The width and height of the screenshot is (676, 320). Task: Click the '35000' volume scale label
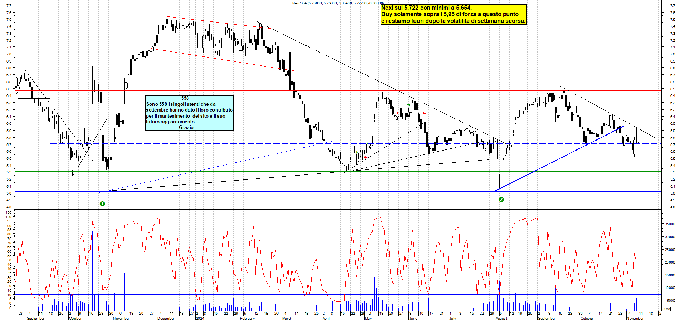click(670, 224)
